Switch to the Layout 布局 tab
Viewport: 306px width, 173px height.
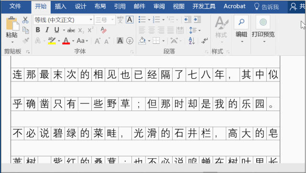(100, 6)
